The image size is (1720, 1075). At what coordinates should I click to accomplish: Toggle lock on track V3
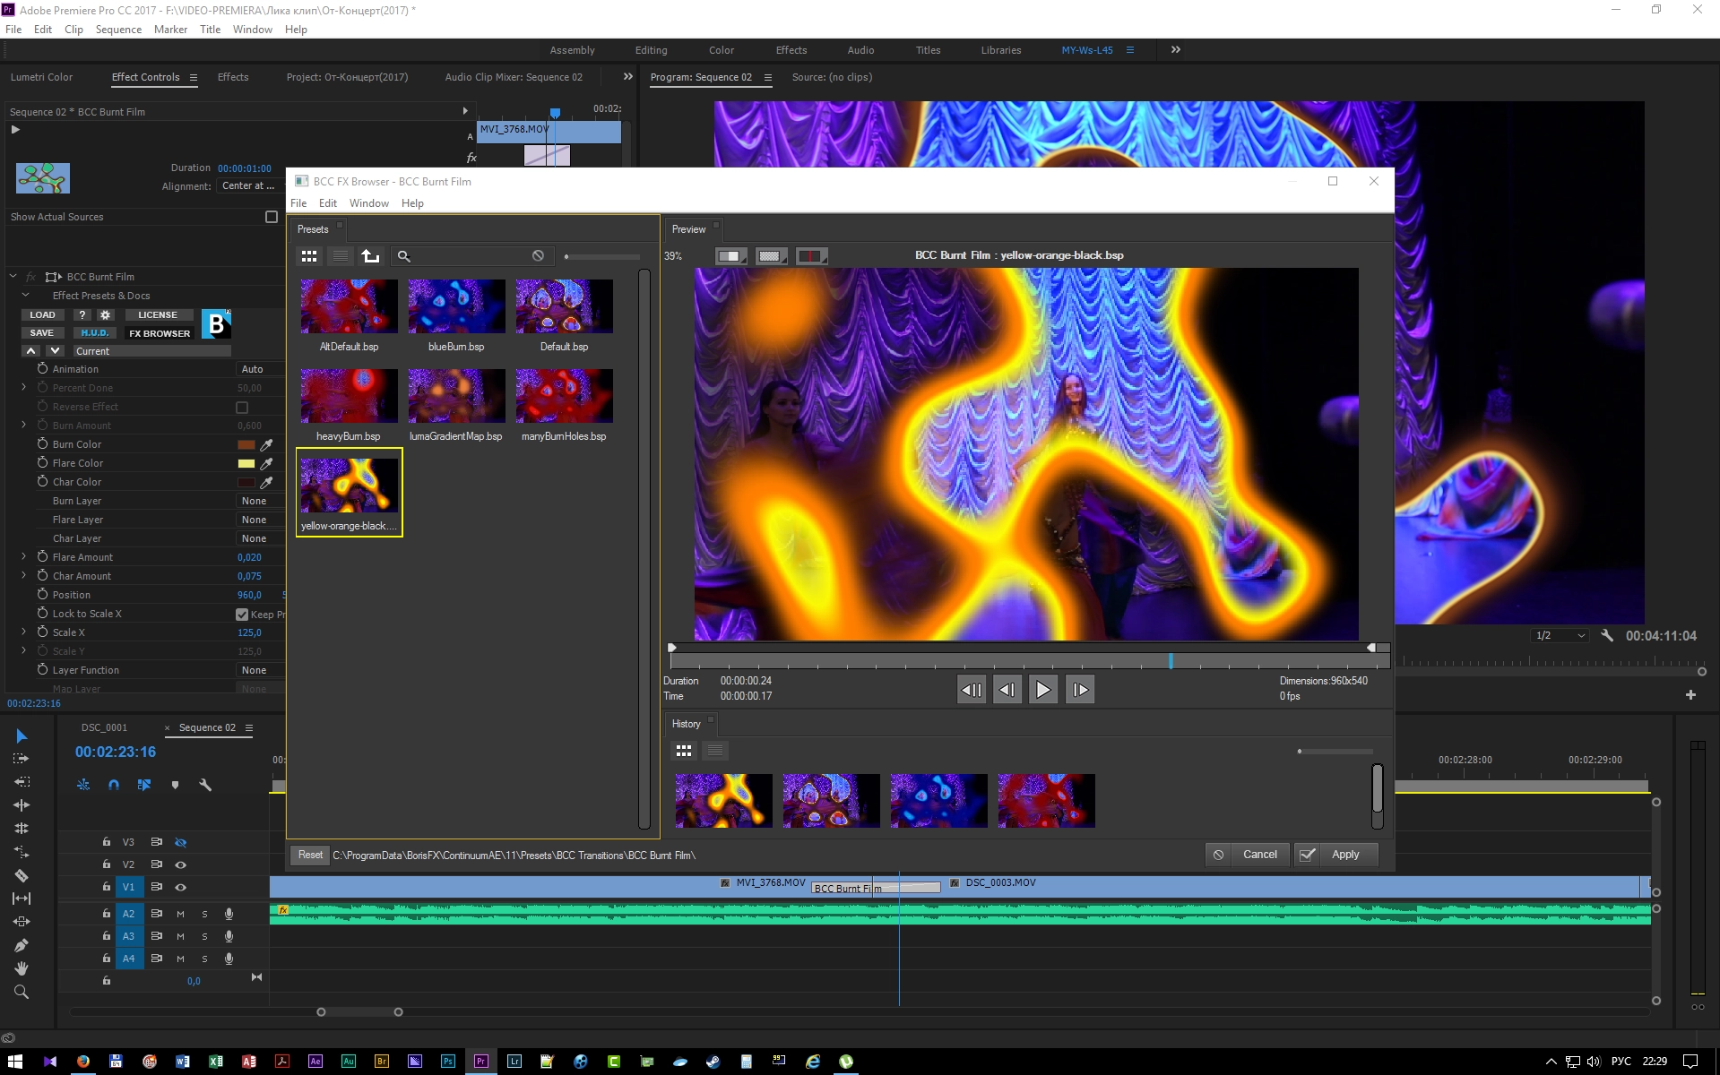pyautogui.click(x=106, y=842)
